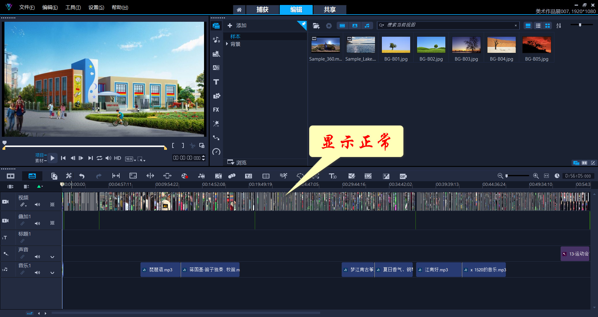Image resolution: width=598 pixels, height=317 pixels.
Task: Toggle repeat playback
Action: point(99,158)
